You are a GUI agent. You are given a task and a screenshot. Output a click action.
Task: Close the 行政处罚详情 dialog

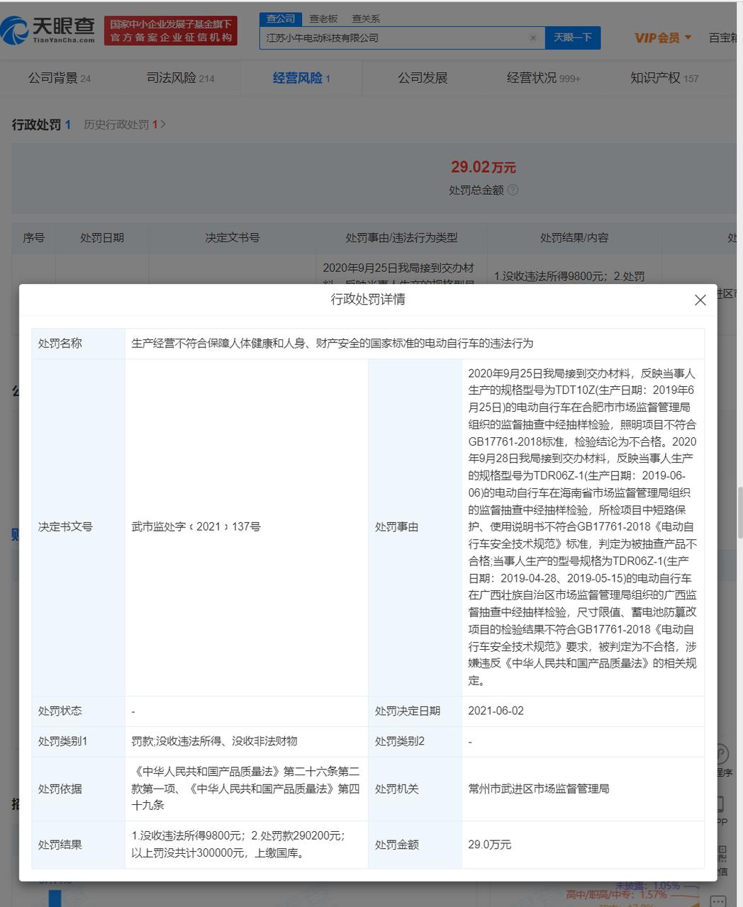700,300
